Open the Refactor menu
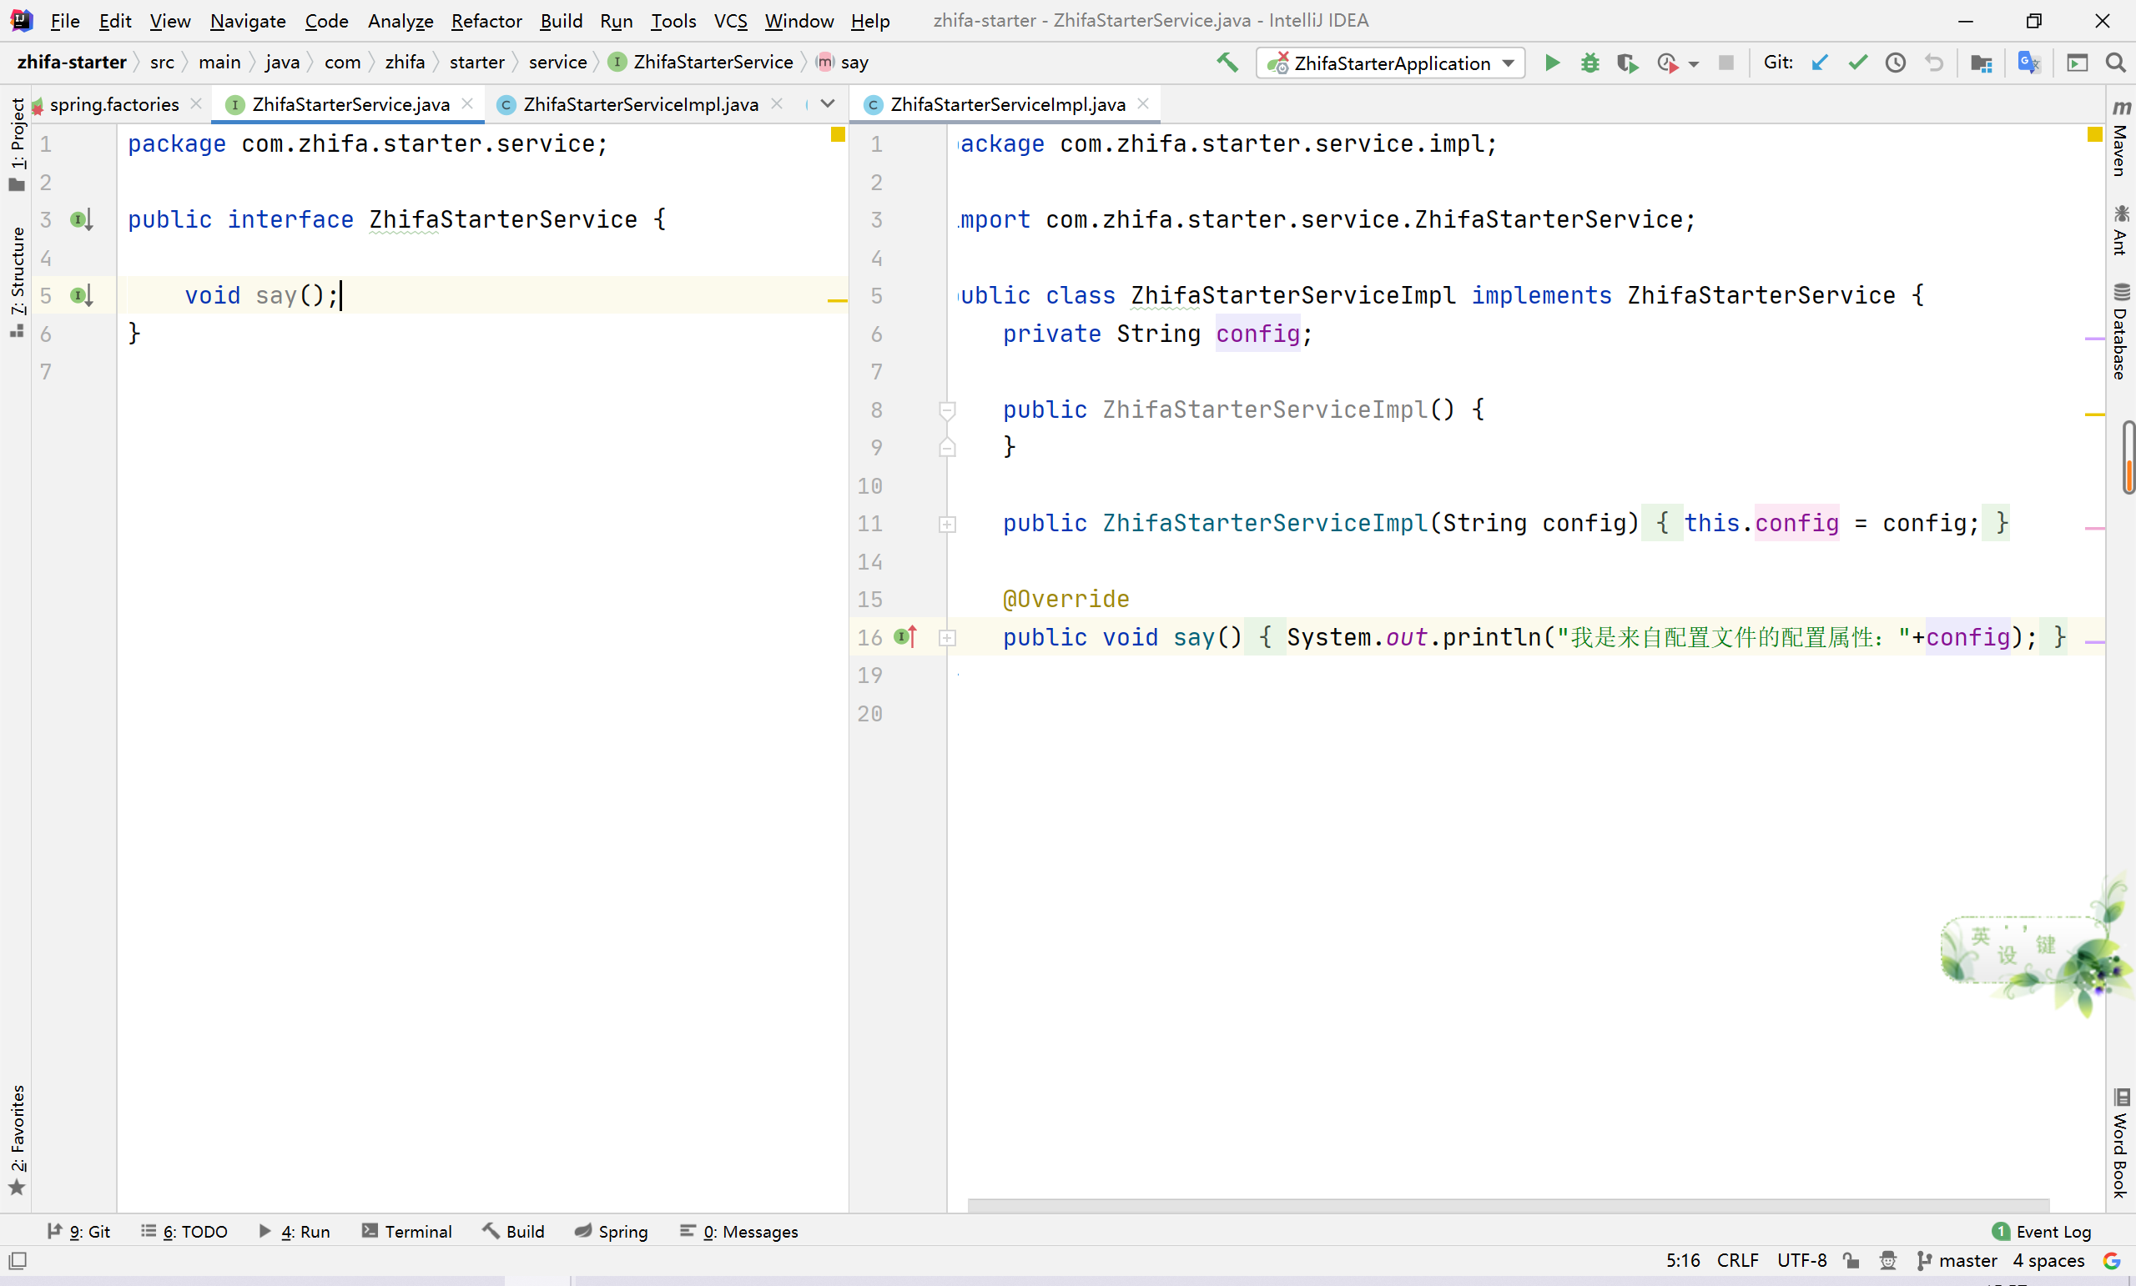 click(x=486, y=21)
